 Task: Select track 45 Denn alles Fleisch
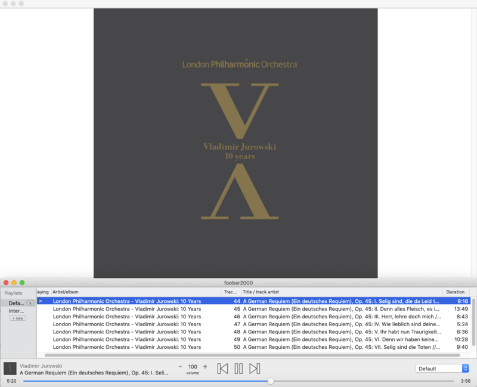[x=254, y=309]
